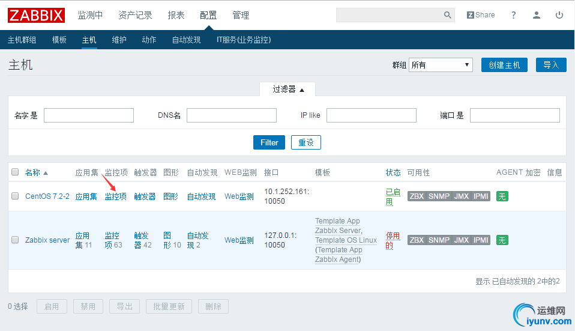Click the search magnifier icon
Screen dimensions: 575x331
tap(447, 15)
